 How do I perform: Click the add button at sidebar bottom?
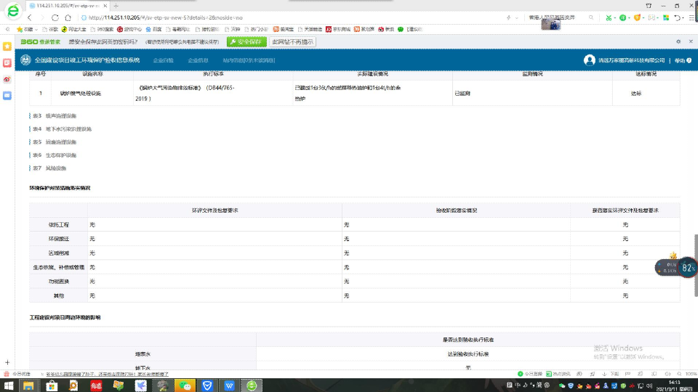(7, 362)
